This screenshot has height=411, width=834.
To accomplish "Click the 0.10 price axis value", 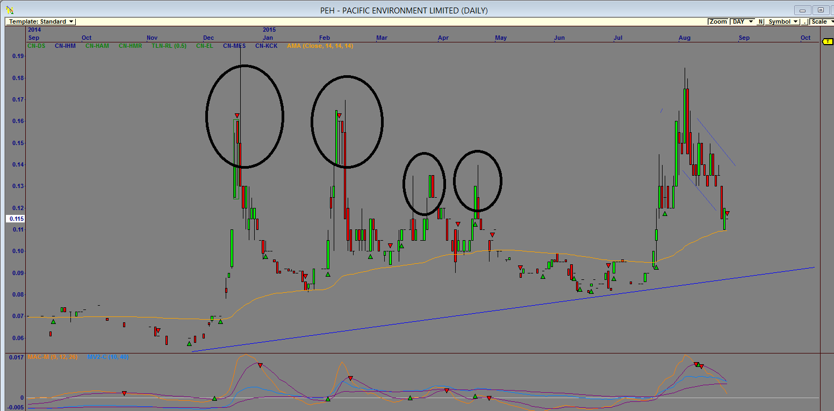I will (x=18, y=251).
